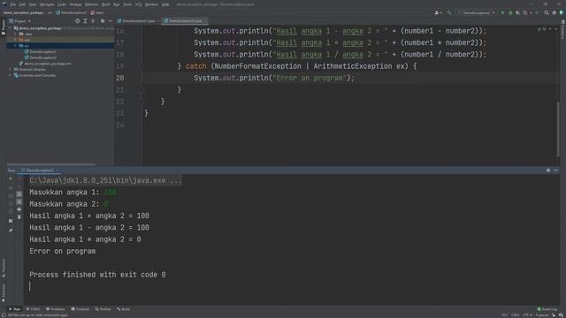Expand External Libraries node
The image size is (566, 318).
coord(10,69)
